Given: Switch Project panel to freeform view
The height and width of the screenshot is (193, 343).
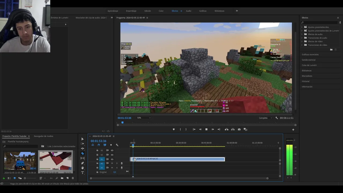Looking at the screenshot, I should 20,178.
